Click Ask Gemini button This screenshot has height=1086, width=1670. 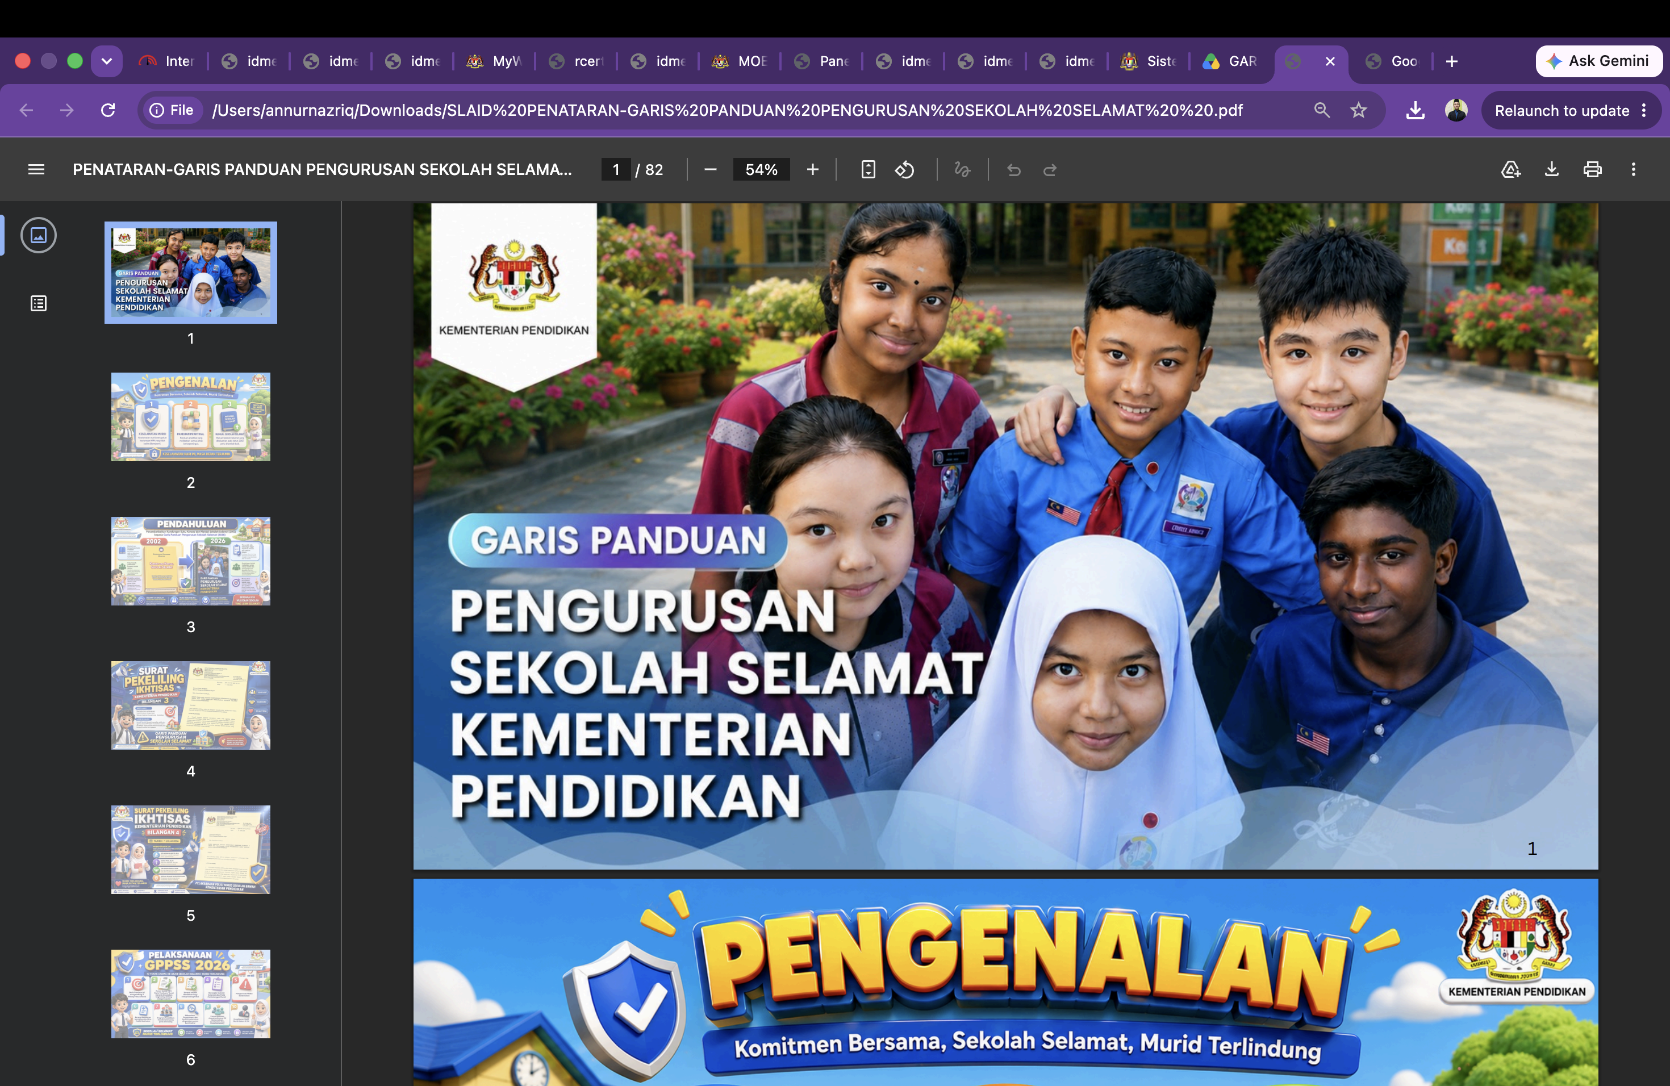click(x=1598, y=61)
